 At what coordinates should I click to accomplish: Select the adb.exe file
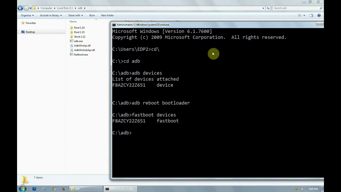pos(78,41)
